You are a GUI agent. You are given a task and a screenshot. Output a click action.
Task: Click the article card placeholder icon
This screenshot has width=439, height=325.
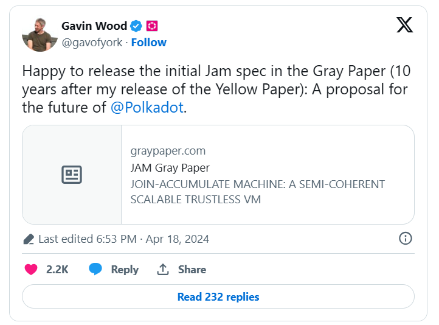click(72, 175)
